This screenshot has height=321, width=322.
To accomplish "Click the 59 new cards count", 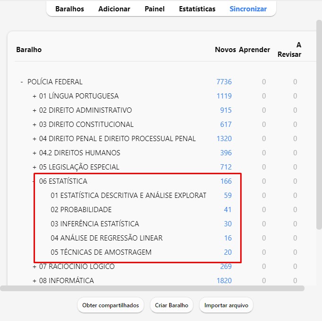I will pos(228,196).
